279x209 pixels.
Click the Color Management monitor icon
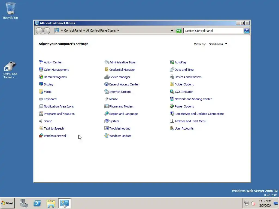[x=41, y=69]
